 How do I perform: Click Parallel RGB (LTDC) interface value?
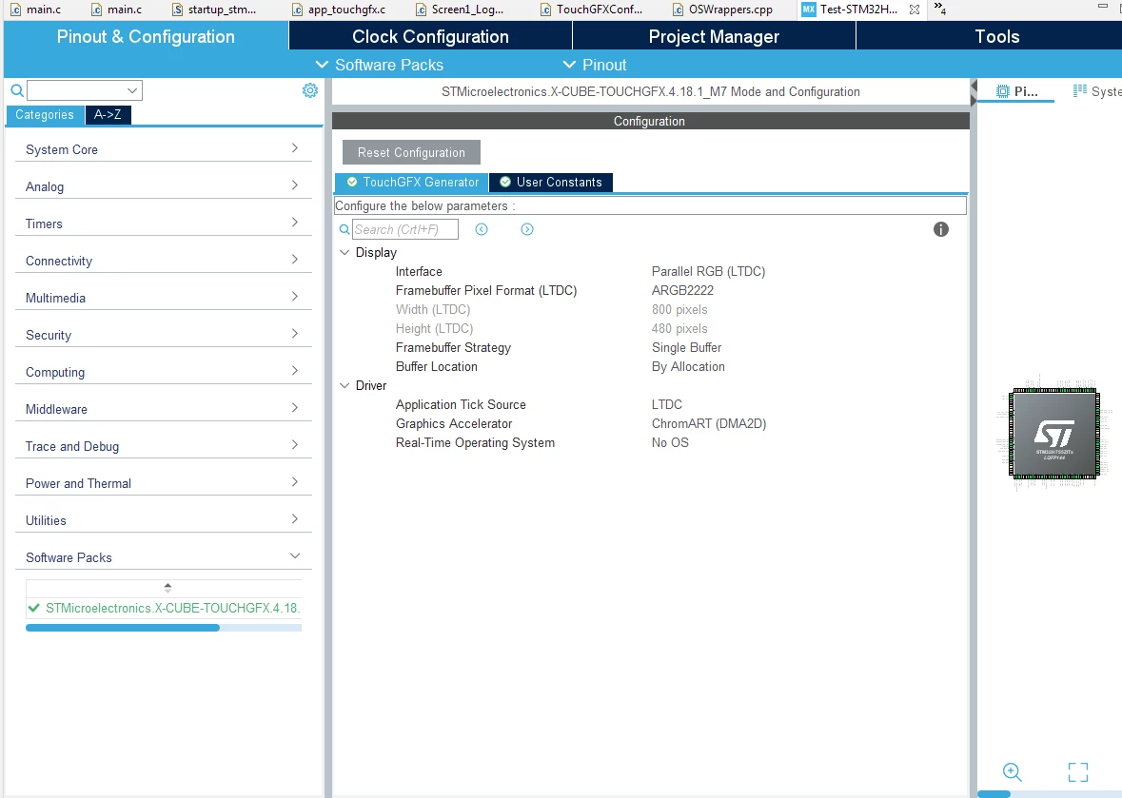click(x=708, y=271)
